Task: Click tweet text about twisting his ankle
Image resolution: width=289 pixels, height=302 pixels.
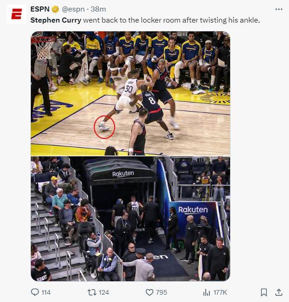Action: click(x=171, y=20)
